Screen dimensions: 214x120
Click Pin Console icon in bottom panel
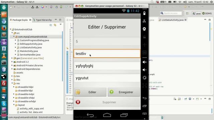tap(186, 99)
